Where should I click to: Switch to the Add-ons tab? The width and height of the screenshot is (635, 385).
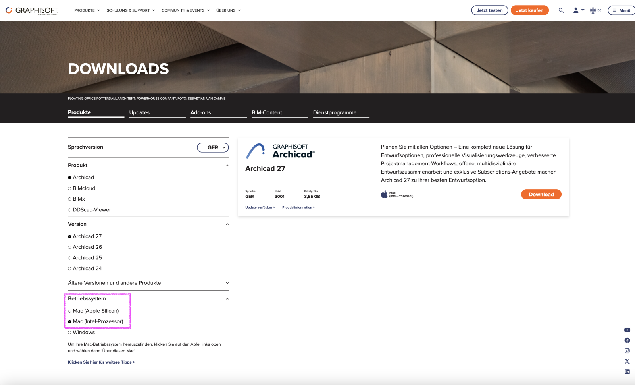[x=218, y=113]
